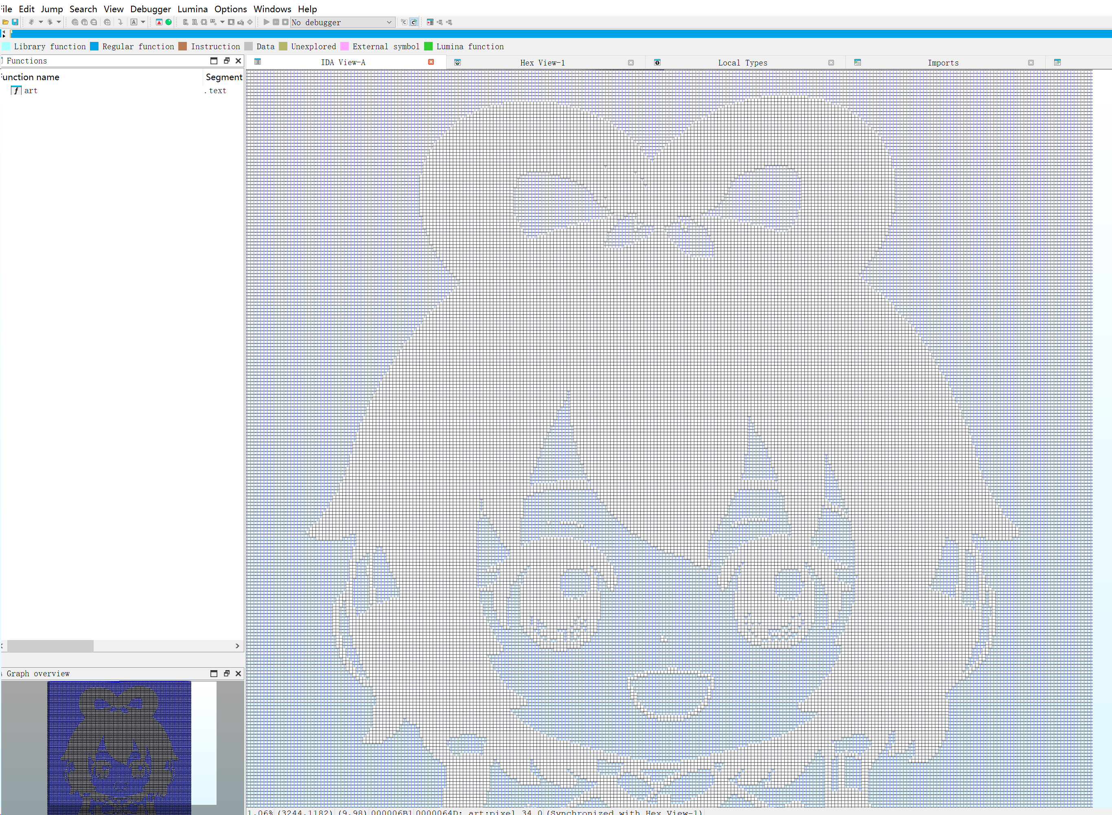Viewport: 1112px width, 815px height.
Task: Open the No debugger dropdown
Action: click(389, 22)
